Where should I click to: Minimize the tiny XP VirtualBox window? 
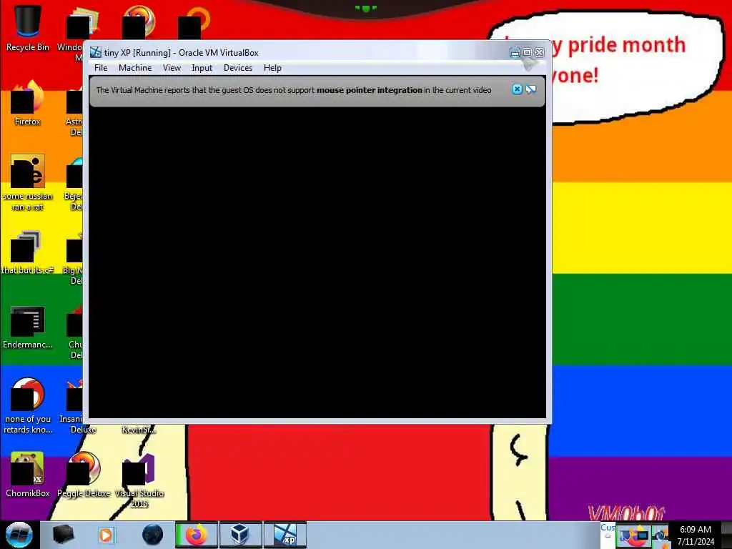pyautogui.click(x=515, y=52)
